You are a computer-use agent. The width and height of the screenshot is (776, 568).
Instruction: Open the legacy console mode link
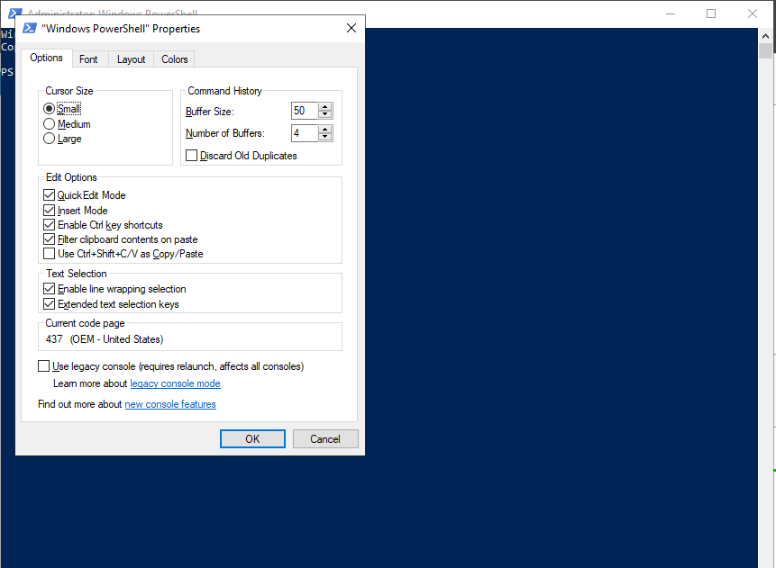pyautogui.click(x=175, y=383)
